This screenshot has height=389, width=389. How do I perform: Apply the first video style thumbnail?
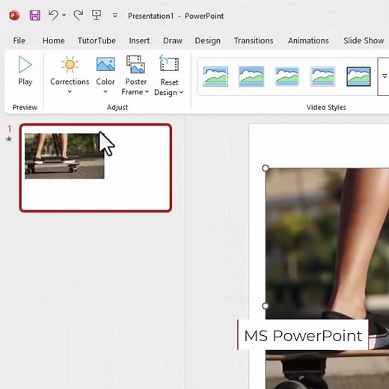(215, 76)
